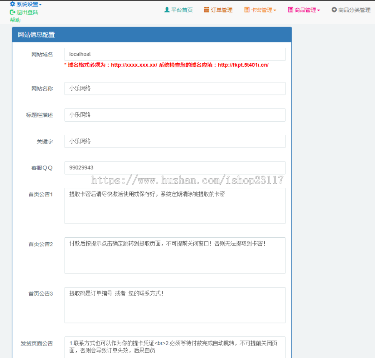375x358 pixels.
Task: Click the person icon beside 平台首页
Action: click(x=167, y=10)
